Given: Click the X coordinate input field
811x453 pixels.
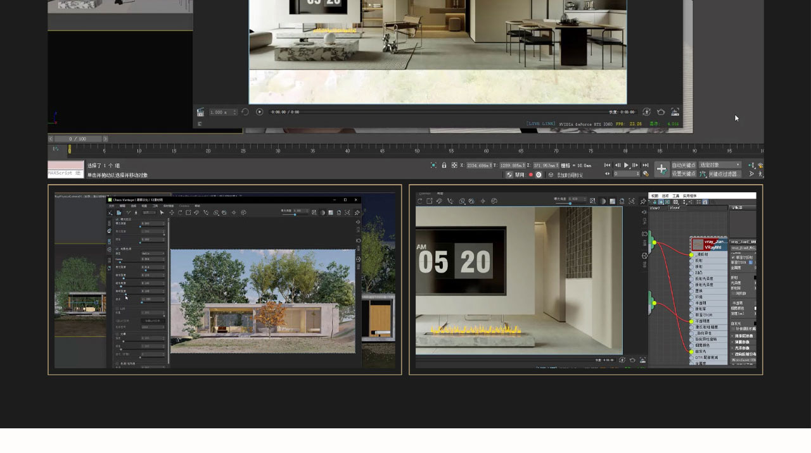Looking at the screenshot, I should point(480,165).
